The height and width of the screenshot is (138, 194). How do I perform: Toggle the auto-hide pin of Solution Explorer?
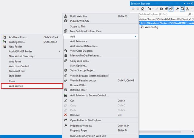pyautogui.click(x=188, y=4)
